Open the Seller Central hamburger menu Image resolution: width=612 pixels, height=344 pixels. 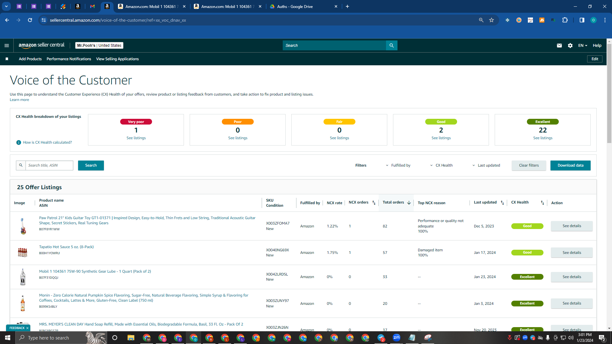[7, 46]
